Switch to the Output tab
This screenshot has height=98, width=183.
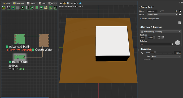pyautogui.click(x=31, y=3)
